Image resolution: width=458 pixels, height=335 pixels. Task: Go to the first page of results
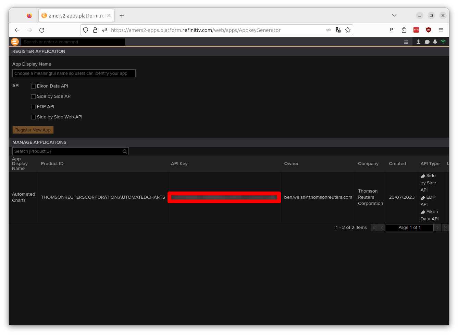pos(374,228)
